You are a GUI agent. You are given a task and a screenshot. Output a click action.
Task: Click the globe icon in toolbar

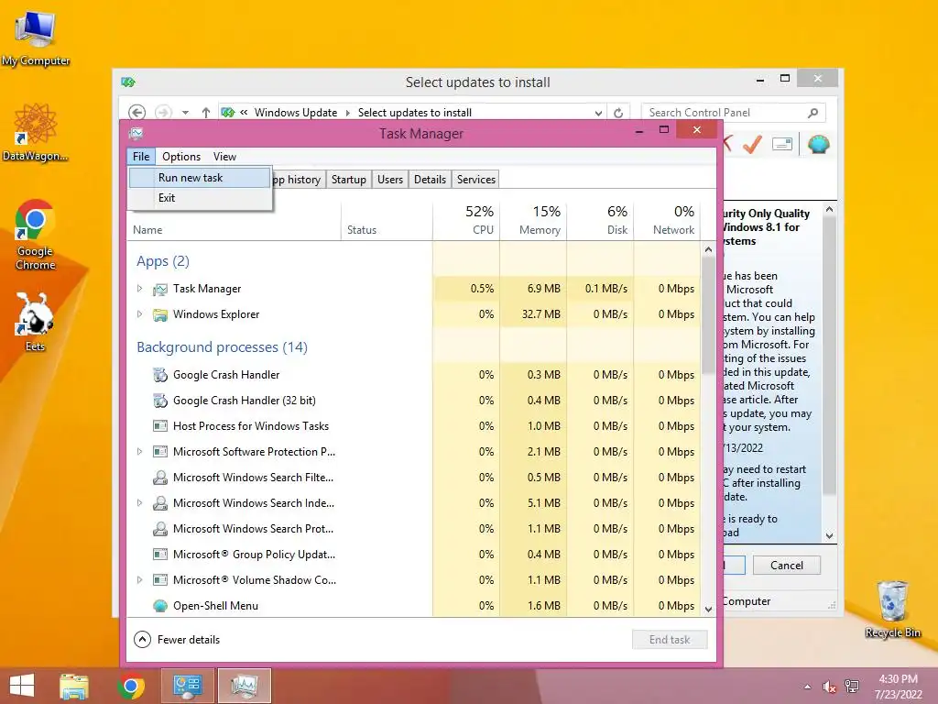(818, 144)
